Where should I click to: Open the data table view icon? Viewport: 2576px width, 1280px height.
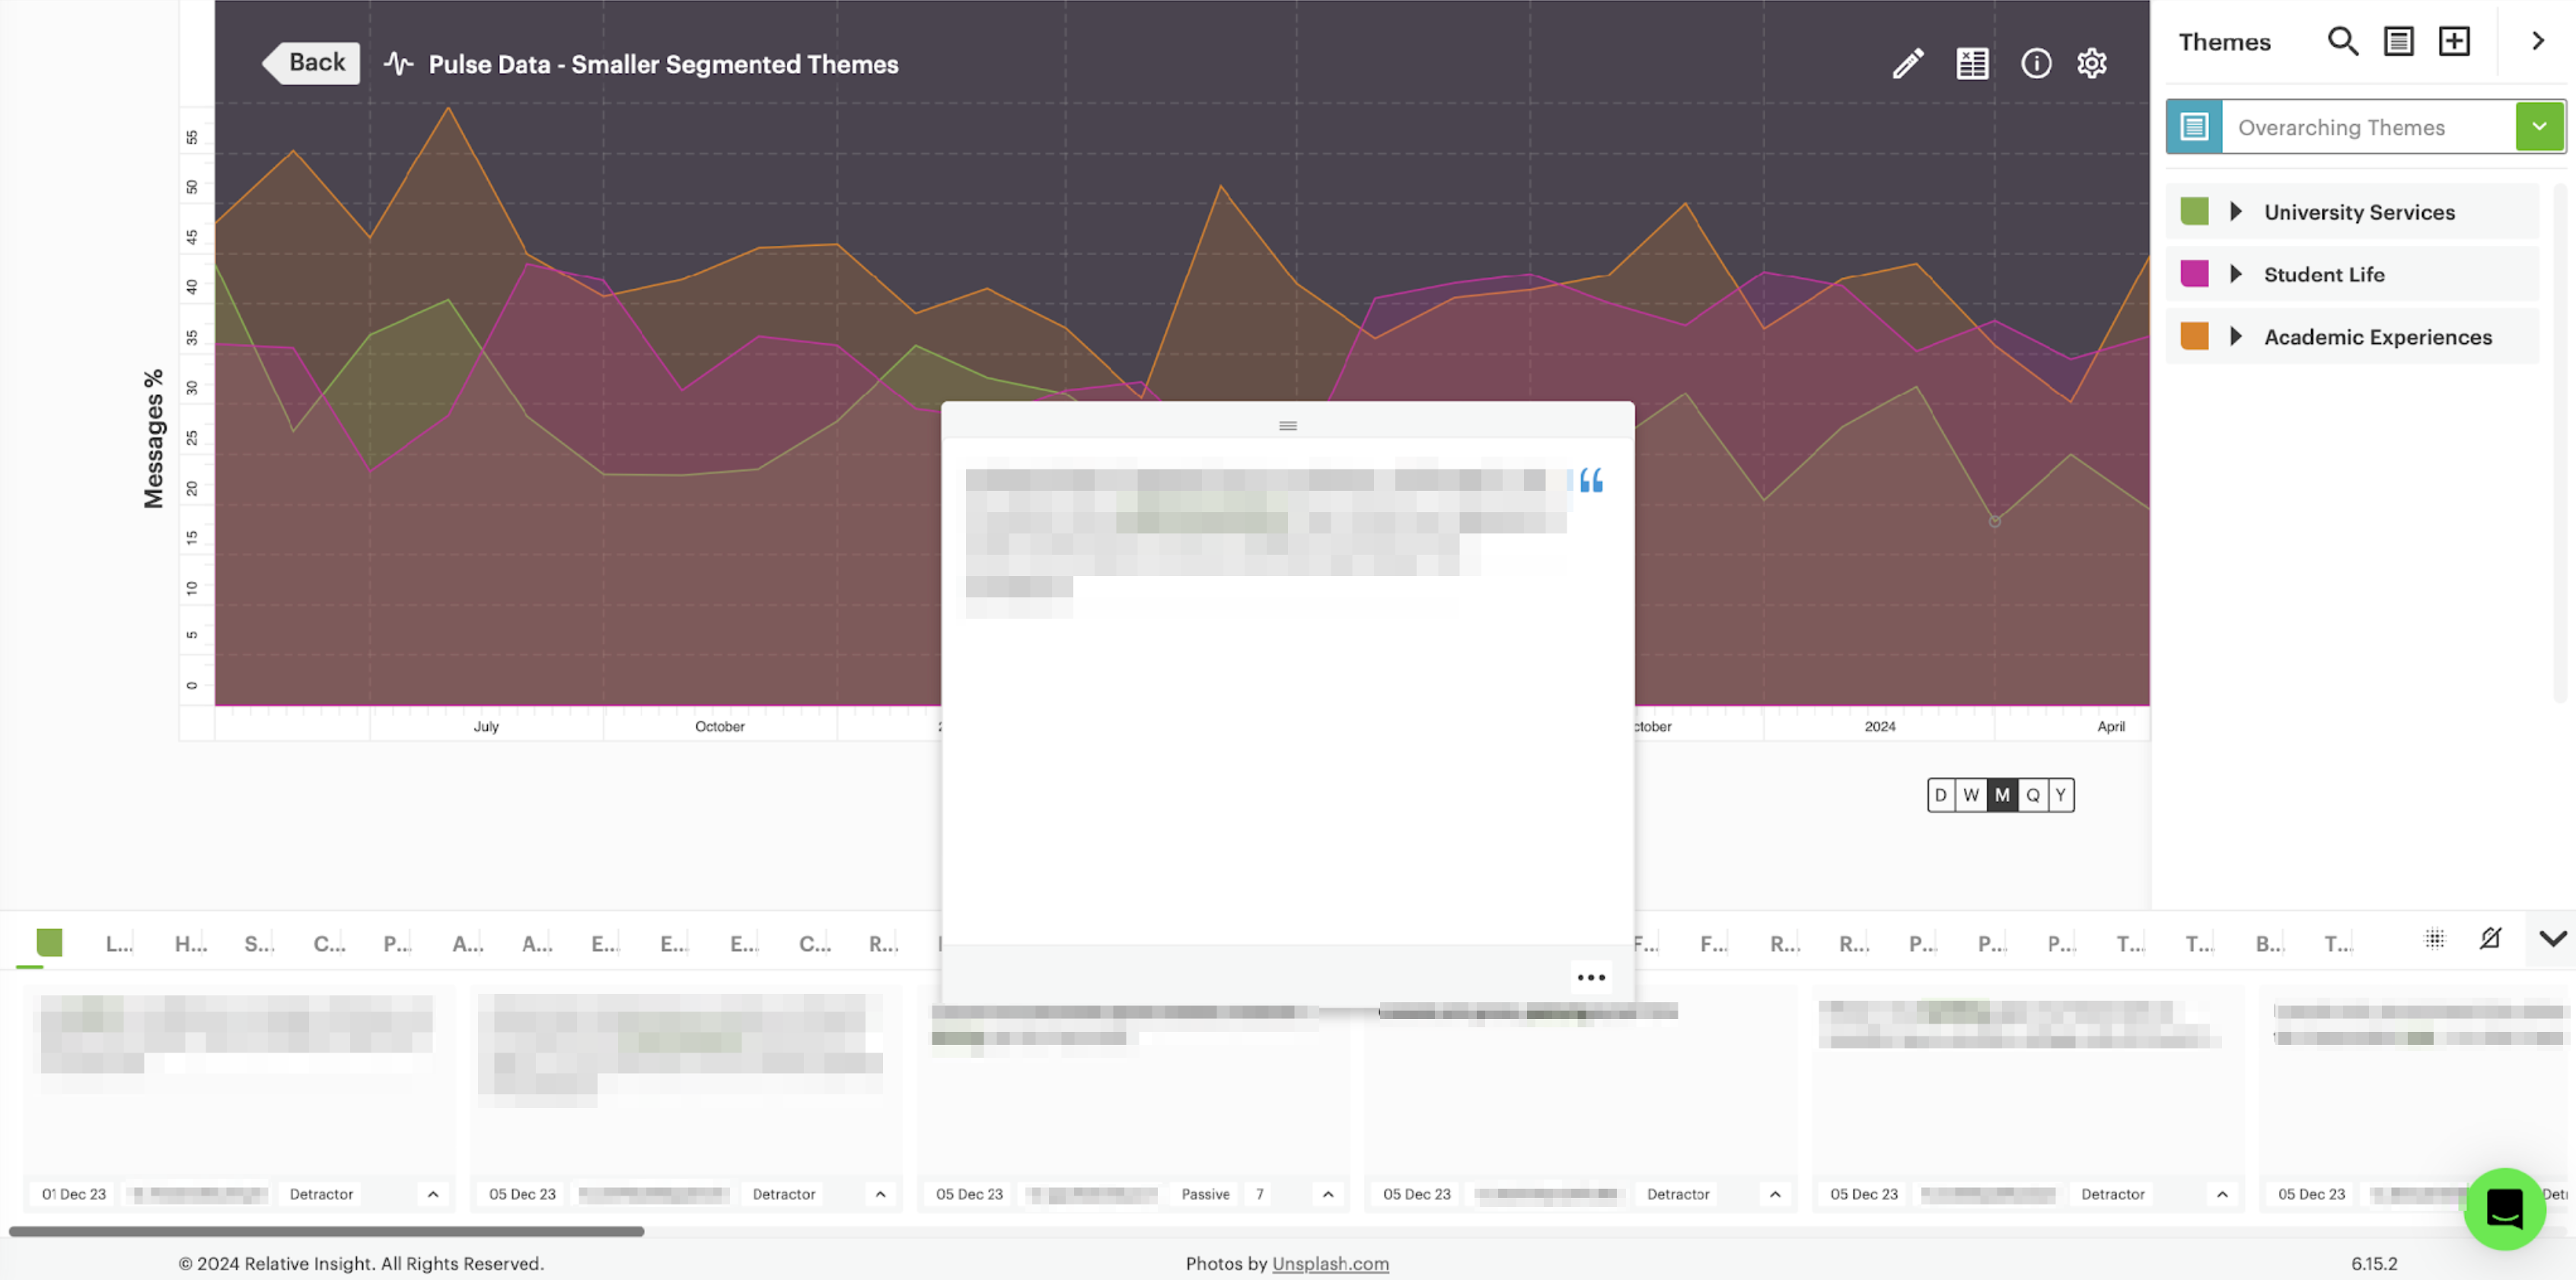tap(1972, 64)
